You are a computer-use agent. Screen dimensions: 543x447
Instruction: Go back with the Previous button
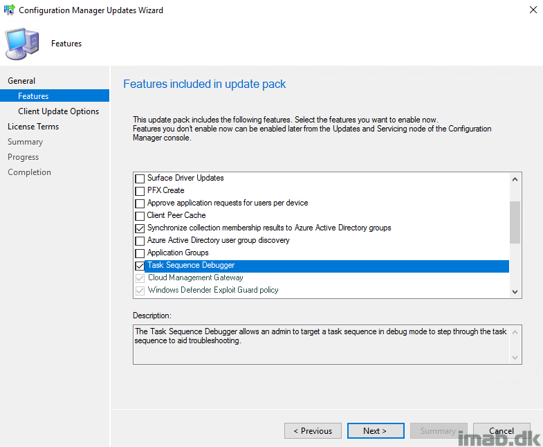(x=313, y=431)
